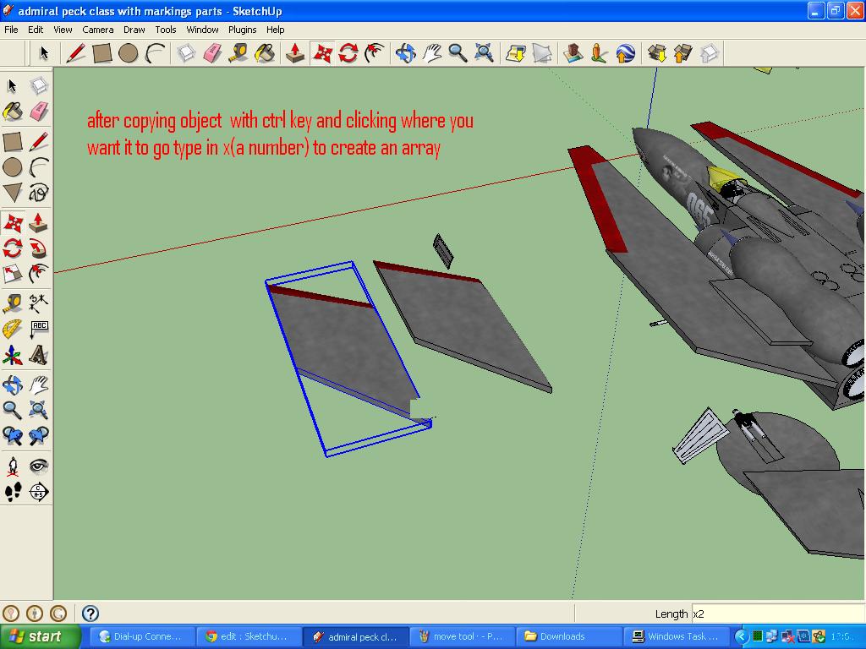
Task: Select Rotate tool in top toolbar
Action: [x=348, y=53]
